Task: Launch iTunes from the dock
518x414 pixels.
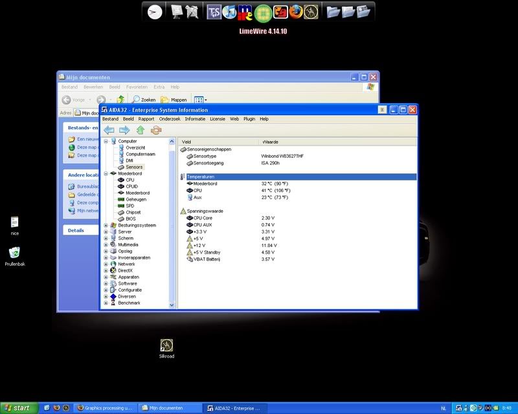Action: tap(229, 12)
